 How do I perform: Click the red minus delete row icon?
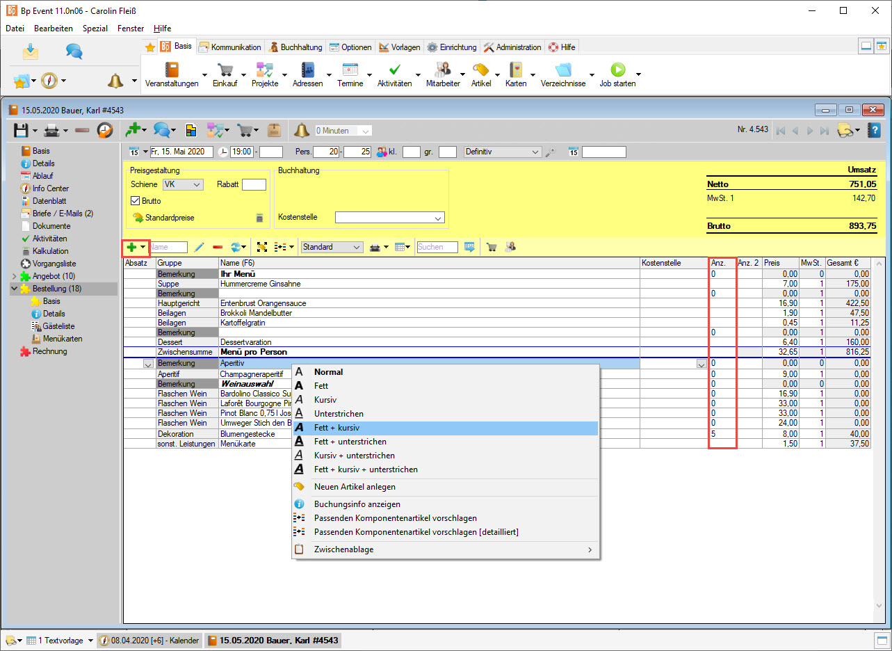(x=218, y=247)
